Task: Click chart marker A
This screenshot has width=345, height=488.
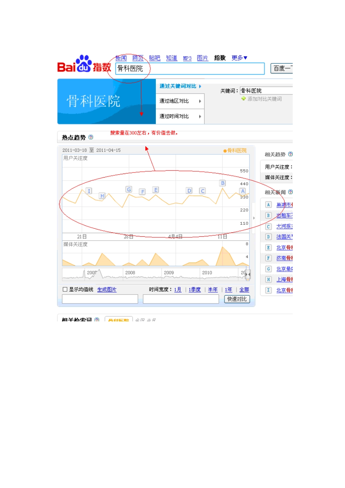Action: 243,191
